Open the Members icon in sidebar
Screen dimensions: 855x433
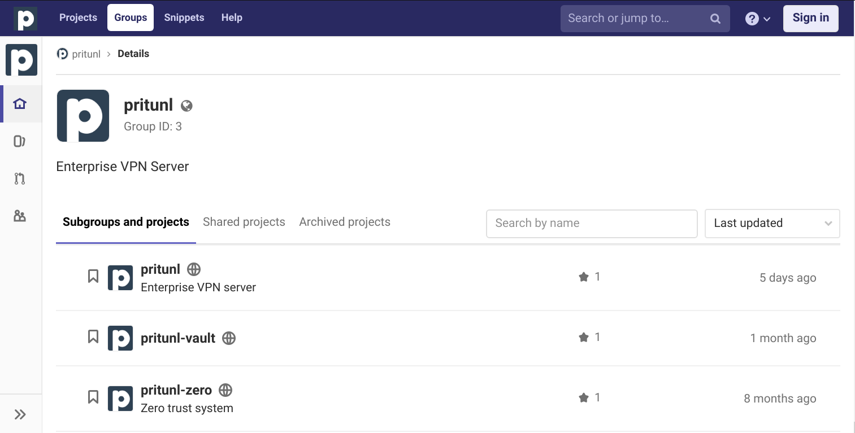pyautogui.click(x=20, y=216)
